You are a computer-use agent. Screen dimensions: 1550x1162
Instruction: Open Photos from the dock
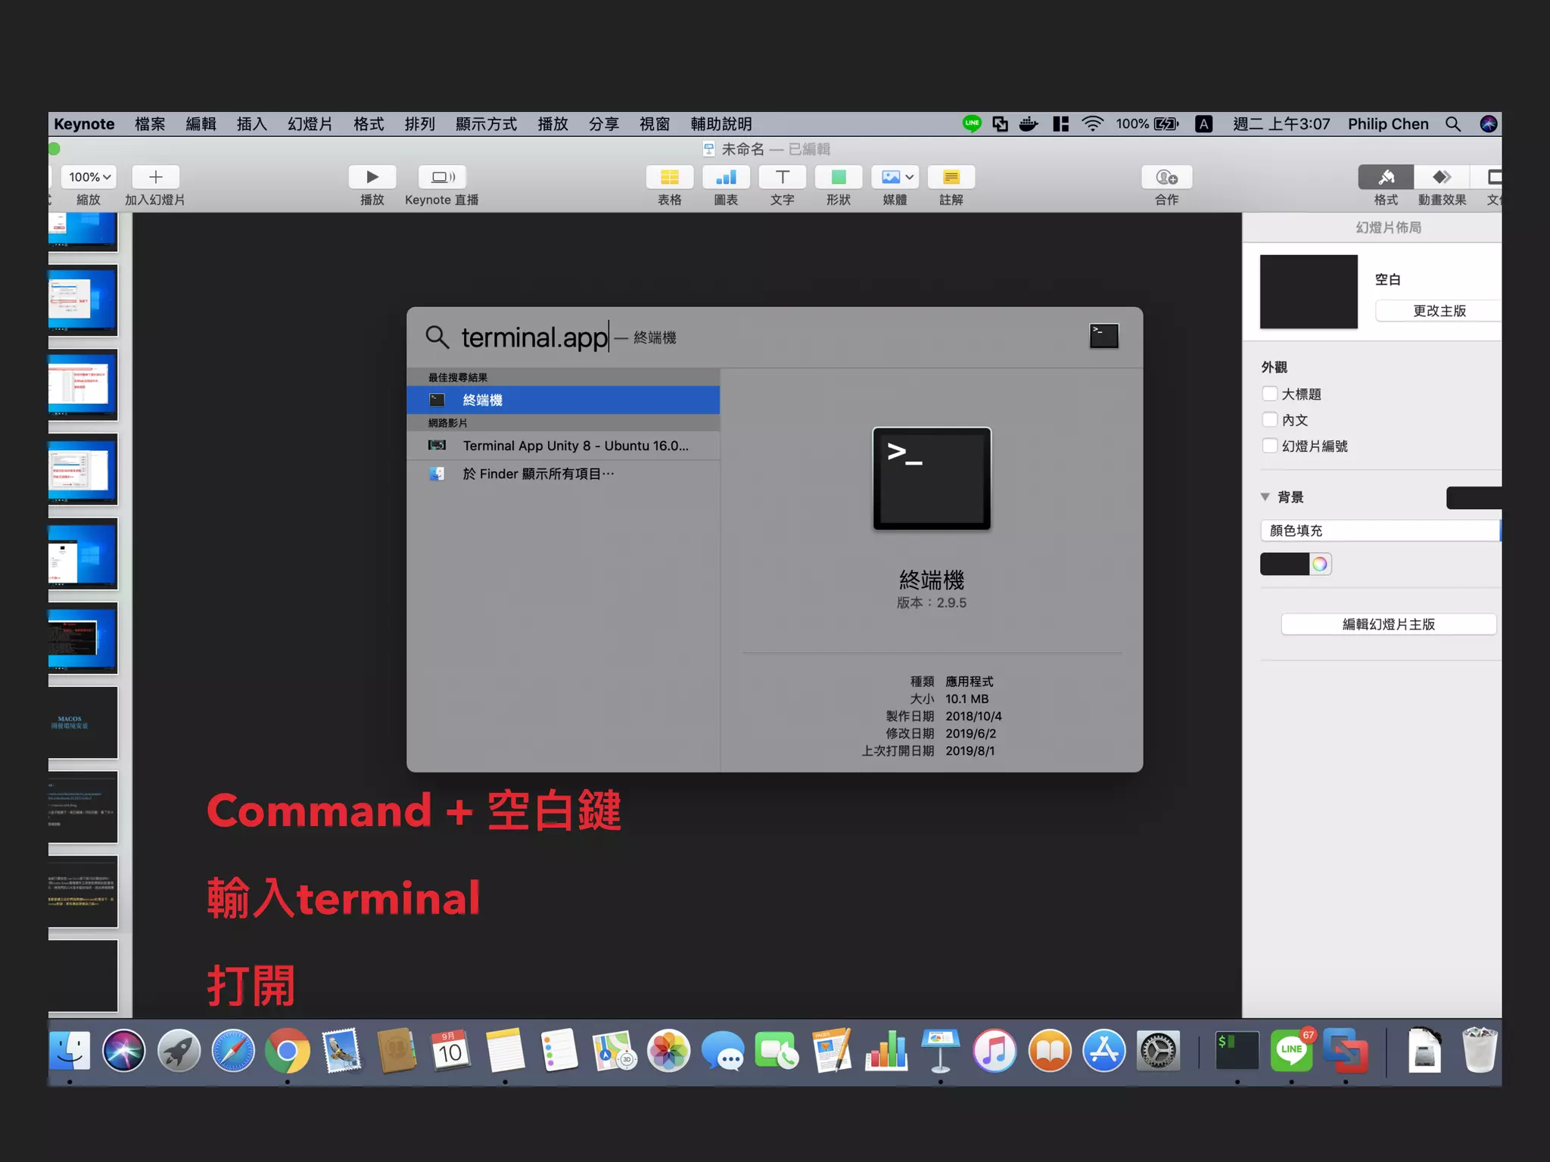(x=668, y=1051)
